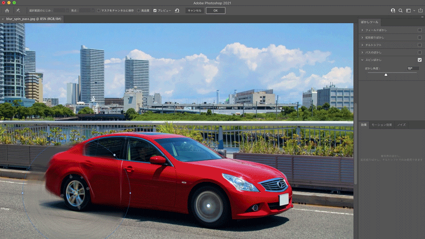
Task: Click the キャンセル button
Action: pyautogui.click(x=195, y=11)
